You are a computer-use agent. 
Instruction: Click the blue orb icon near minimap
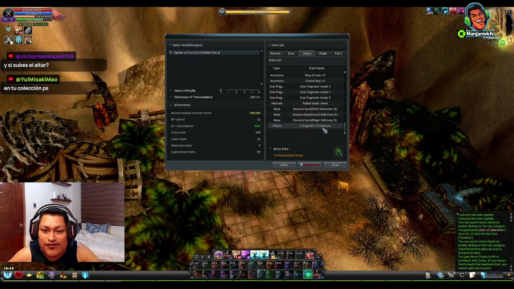coord(430,11)
